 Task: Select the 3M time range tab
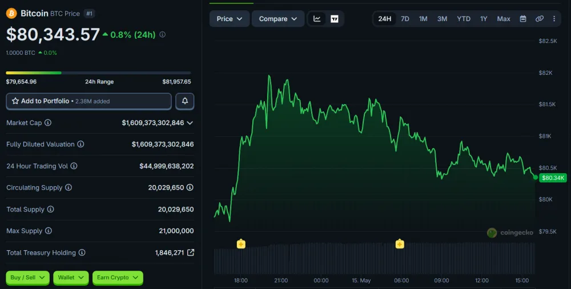pos(442,19)
